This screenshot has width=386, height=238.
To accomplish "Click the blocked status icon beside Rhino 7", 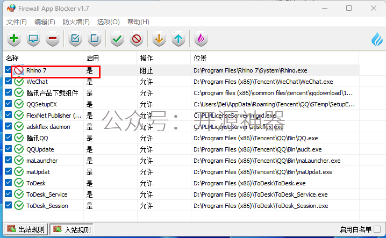I will (x=19, y=70).
